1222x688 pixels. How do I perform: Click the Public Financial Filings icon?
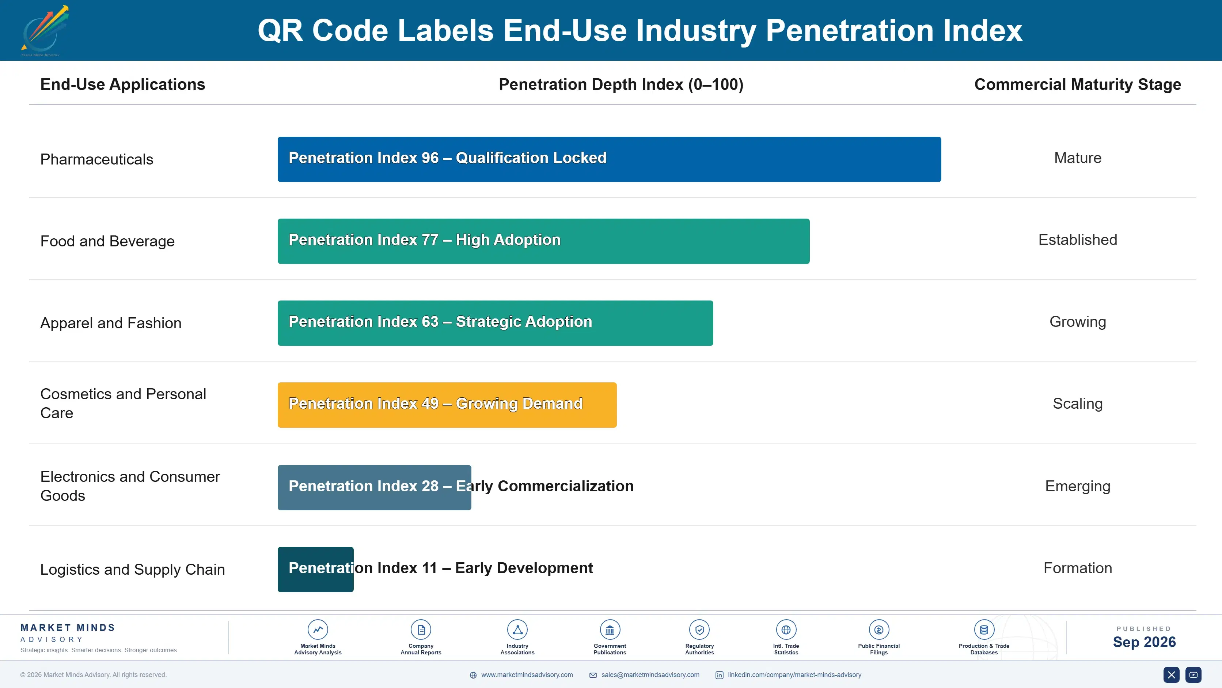[878, 630]
